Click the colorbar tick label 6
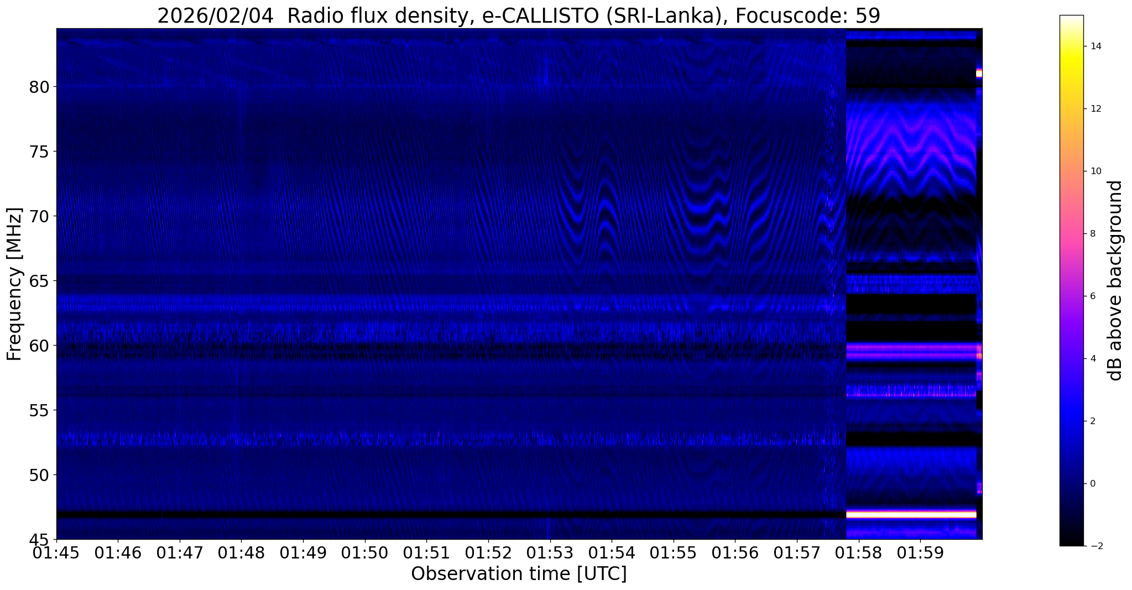 pyautogui.click(x=1092, y=296)
